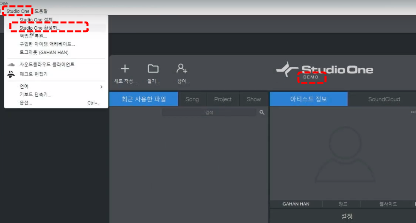Image resolution: width=416 pixels, height=223 pixels.
Task: Click the folder icon for 열기
Action: point(153,69)
